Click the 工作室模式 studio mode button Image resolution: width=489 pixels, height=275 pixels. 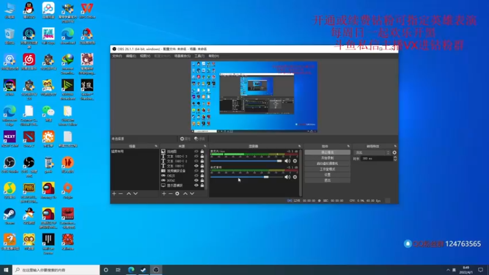[x=328, y=169]
